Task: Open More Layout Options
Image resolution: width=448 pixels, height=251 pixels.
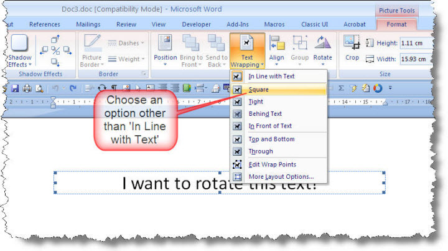Action: coord(279,177)
